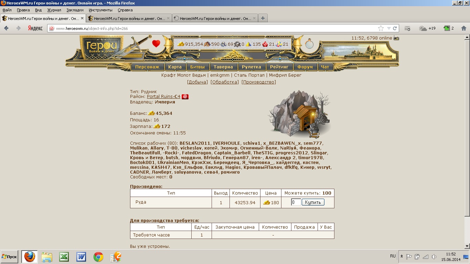This screenshot has height=264, width=470.
Task: Open a new browser tab
Action: coord(263,18)
